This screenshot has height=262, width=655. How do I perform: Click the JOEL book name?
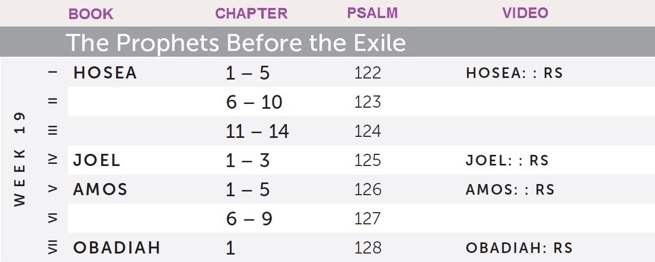(97, 160)
